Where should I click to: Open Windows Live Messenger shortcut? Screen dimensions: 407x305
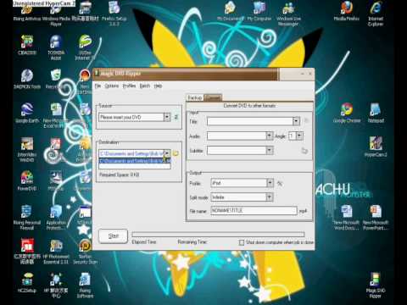point(288,14)
